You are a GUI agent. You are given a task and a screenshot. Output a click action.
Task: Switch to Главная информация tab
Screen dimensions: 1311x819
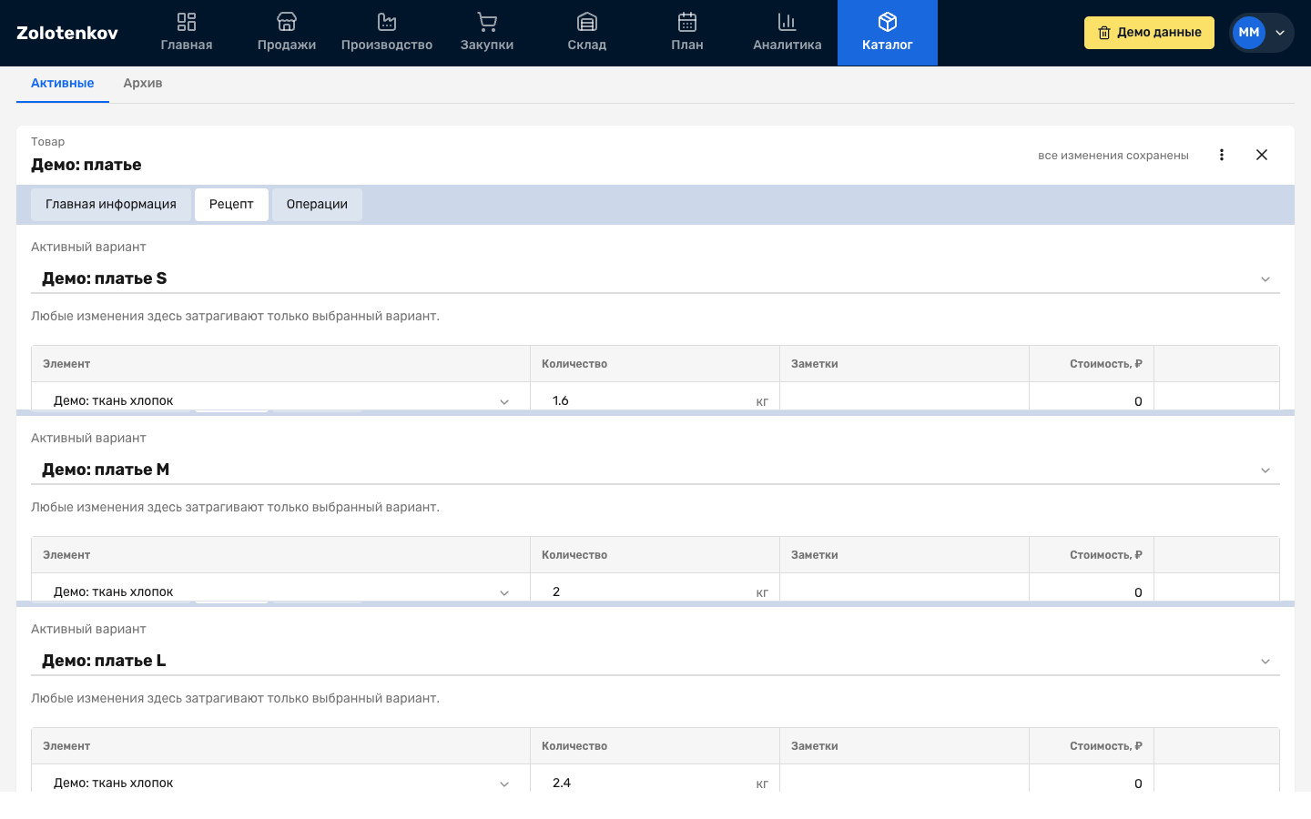pyautogui.click(x=111, y=204)
